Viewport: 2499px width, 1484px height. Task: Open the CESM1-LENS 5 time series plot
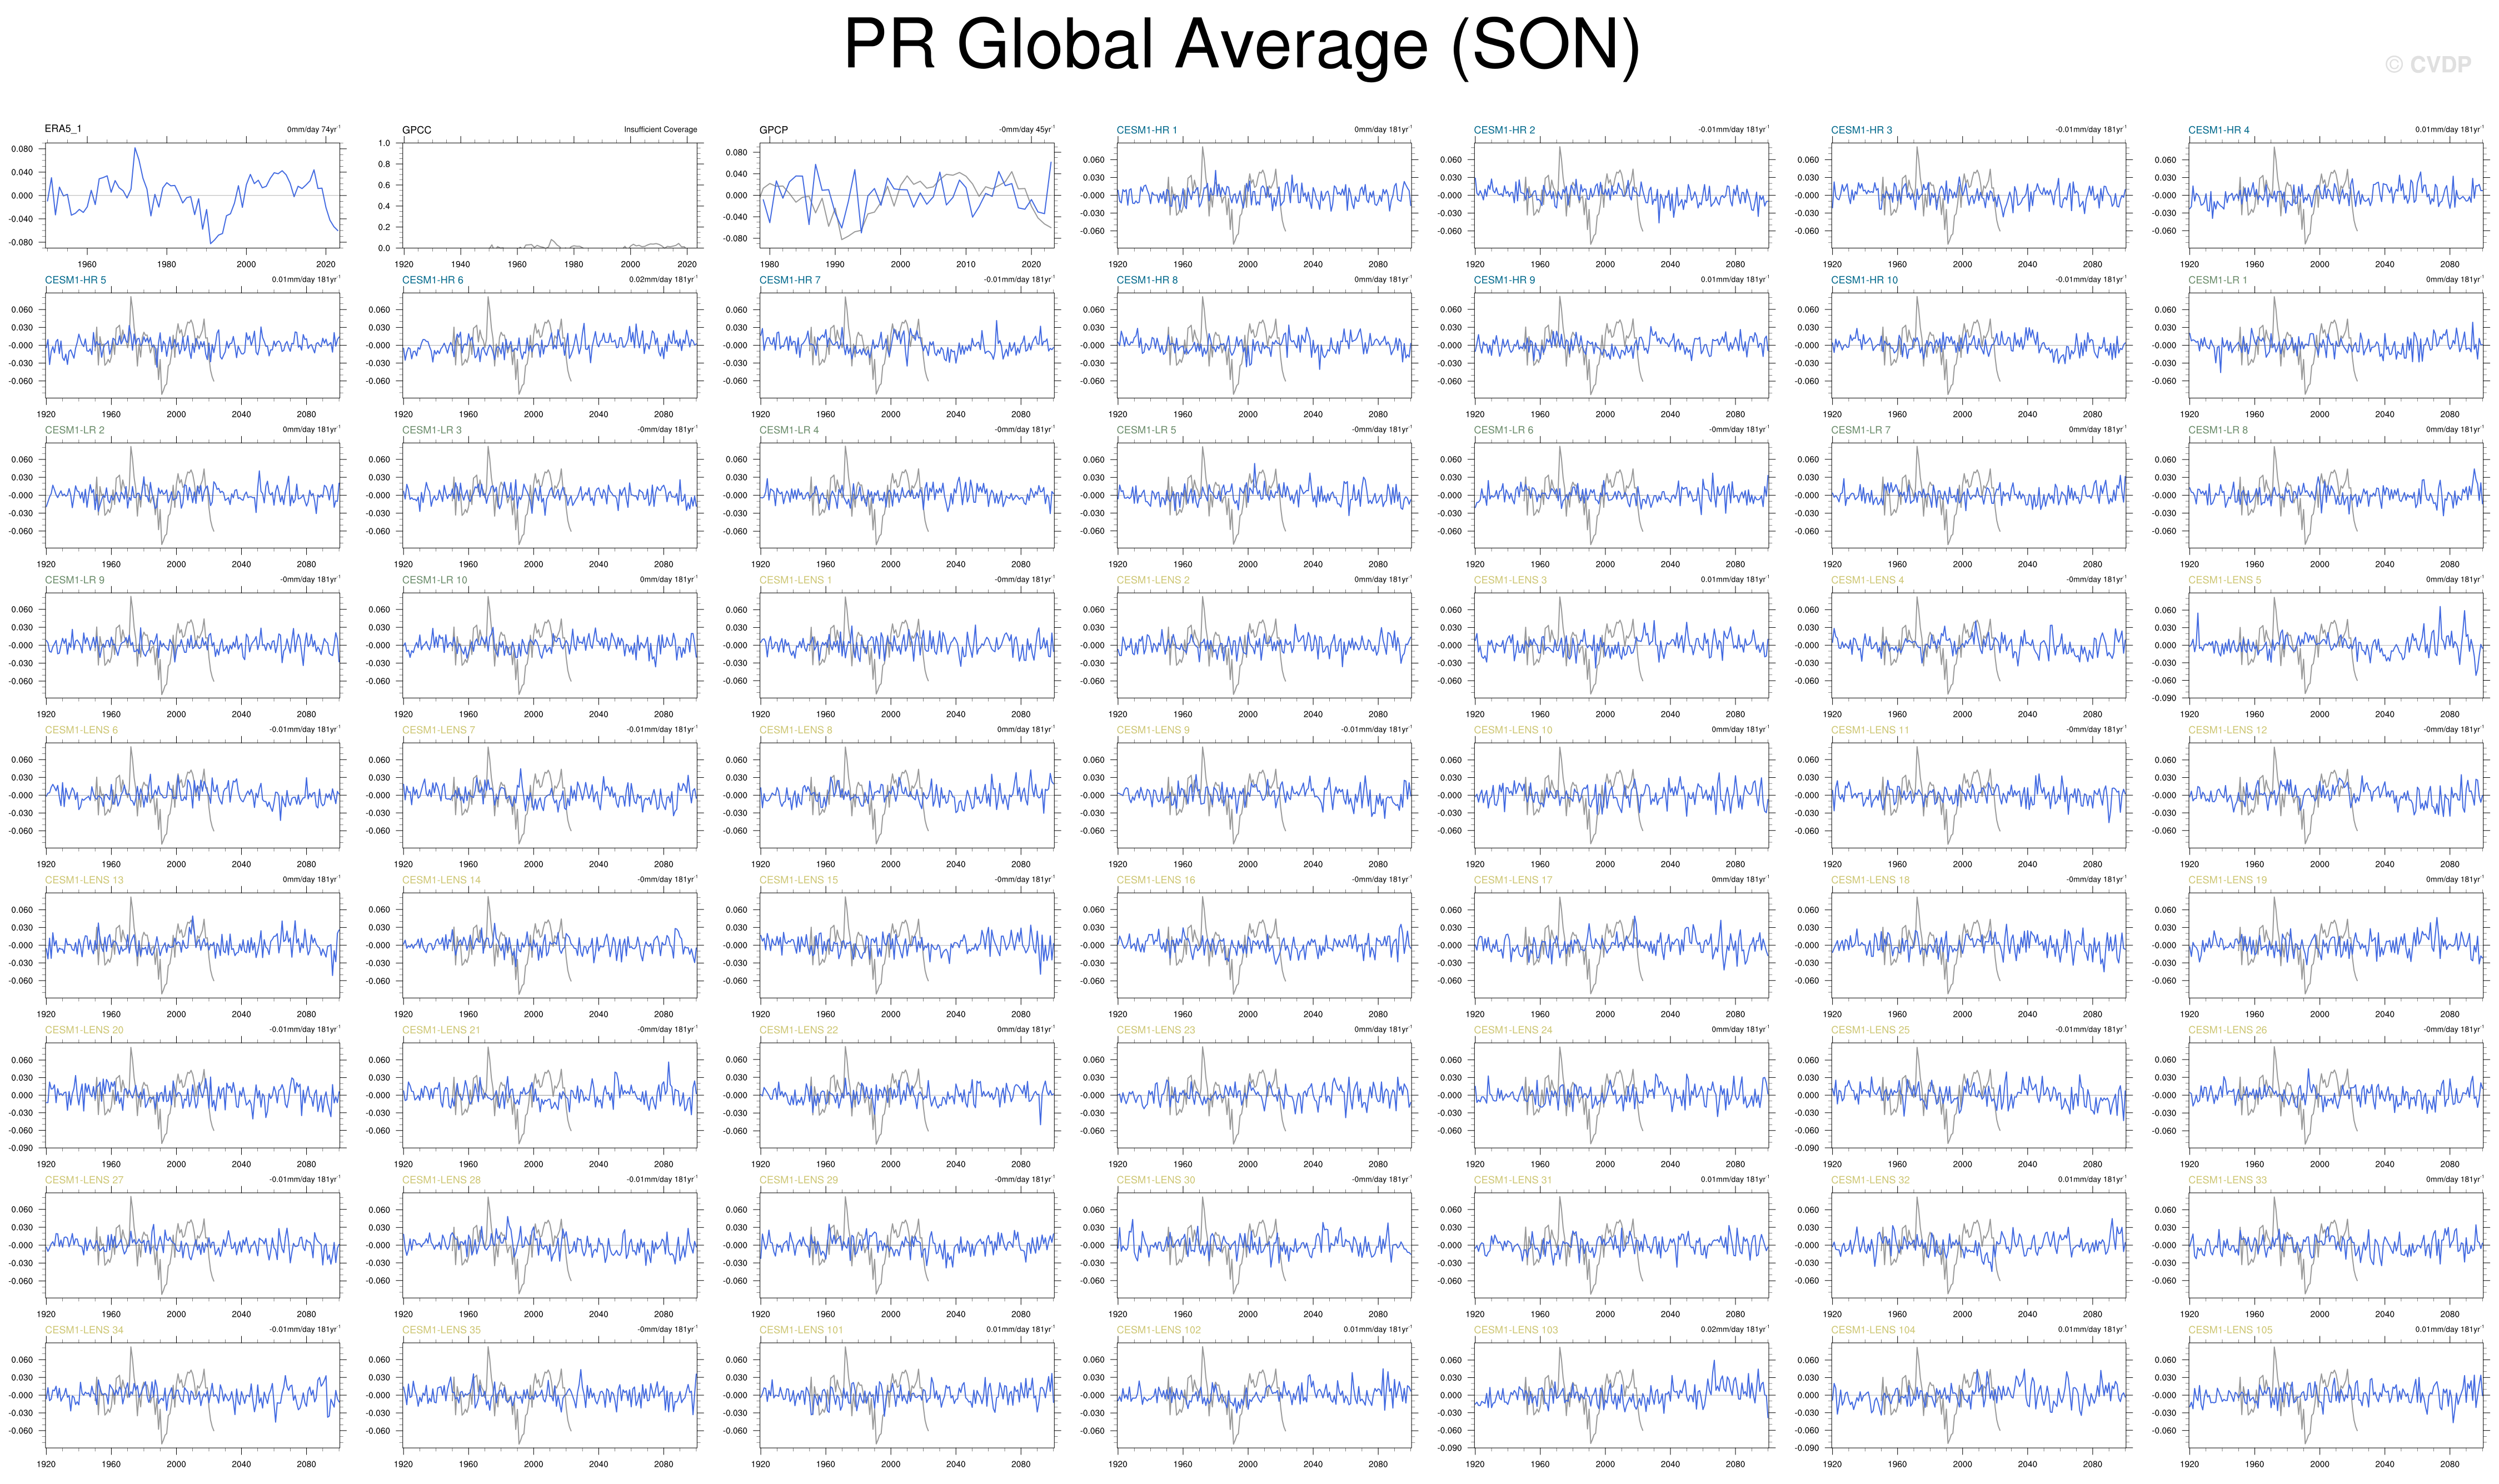(x=2335, y=646)
